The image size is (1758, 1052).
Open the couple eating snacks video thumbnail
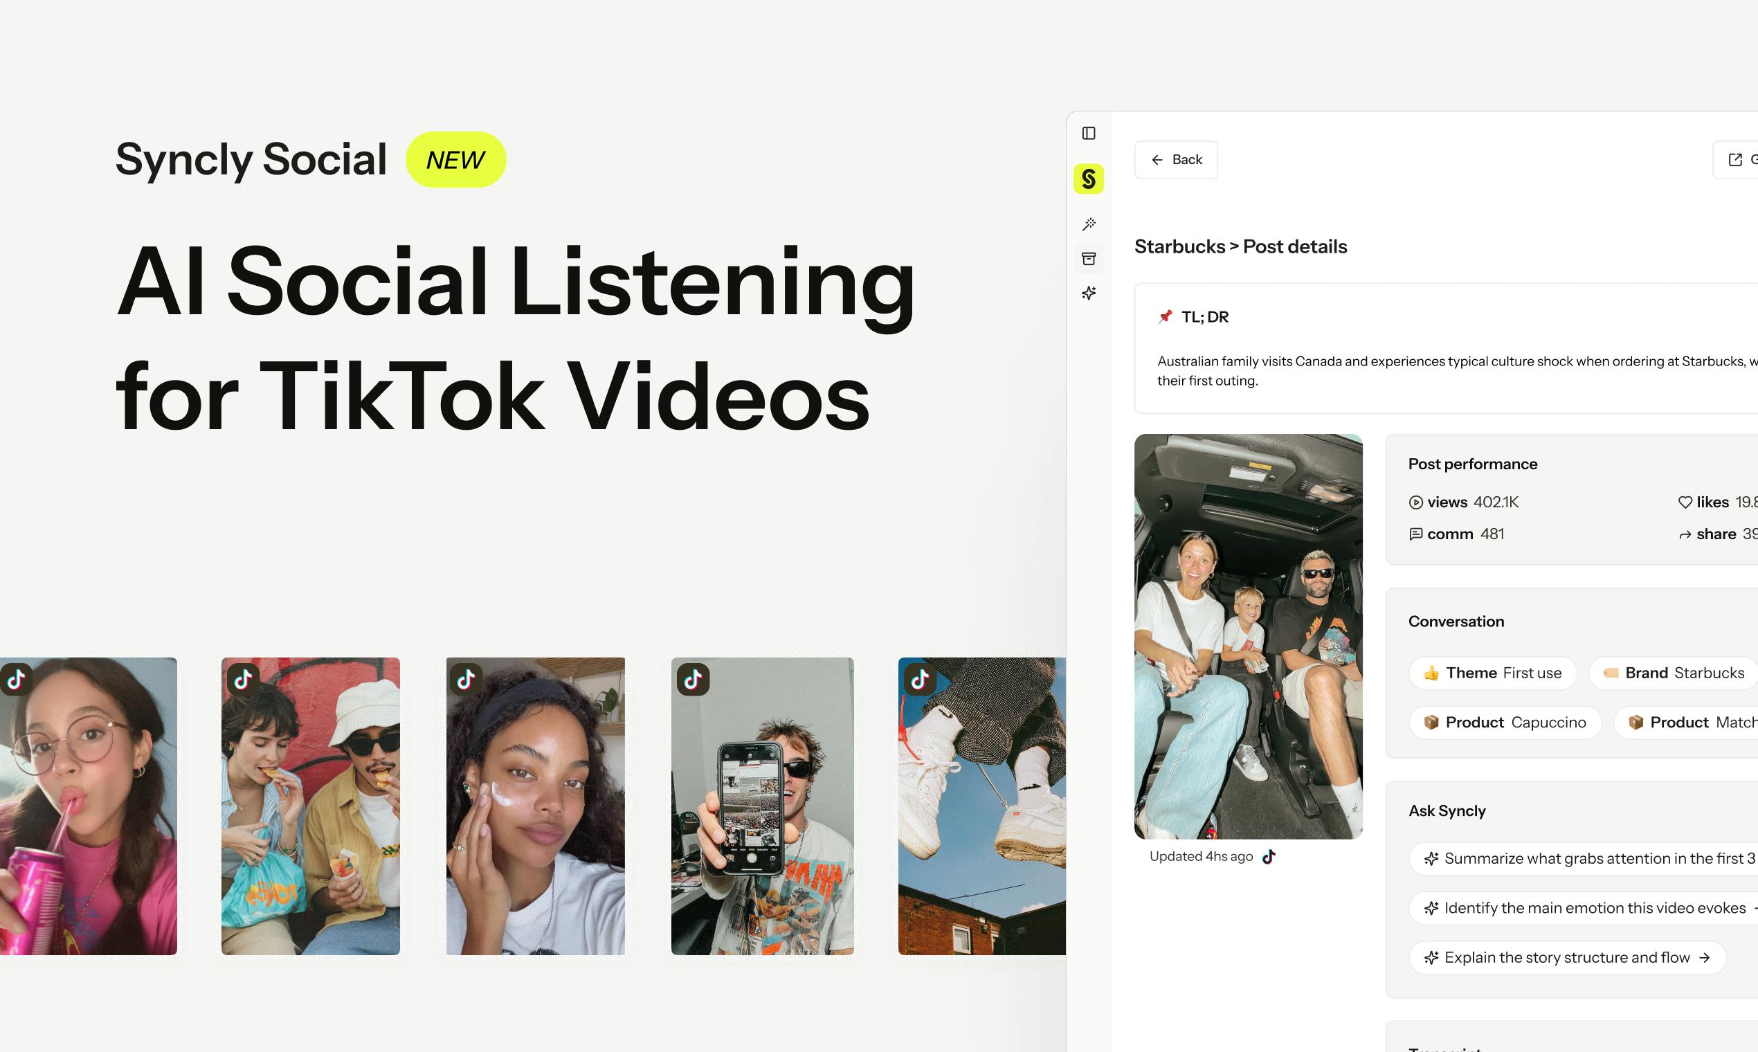311,806
